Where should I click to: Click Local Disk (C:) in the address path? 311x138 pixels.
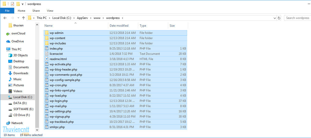(62, 18)
